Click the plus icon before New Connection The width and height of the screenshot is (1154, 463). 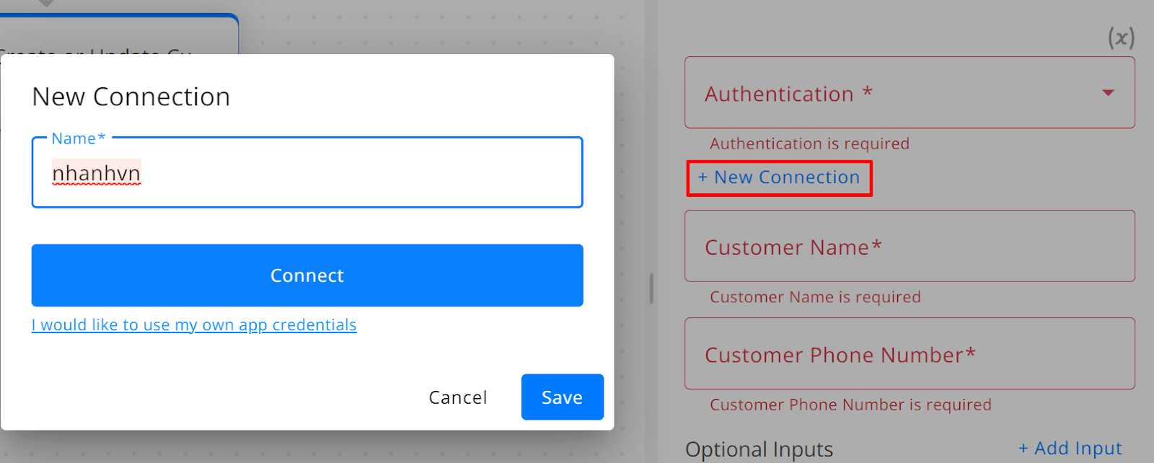(702, 177)
